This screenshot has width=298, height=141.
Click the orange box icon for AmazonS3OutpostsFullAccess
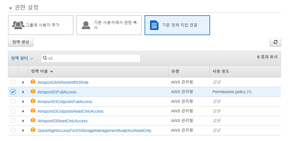coord(33,101)
